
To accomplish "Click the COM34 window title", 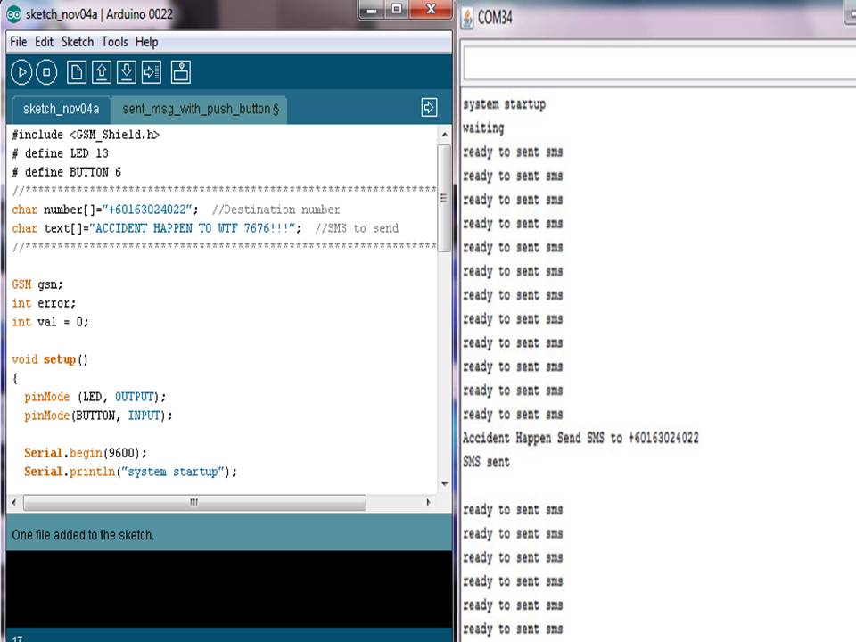I will click(x=495, y=18).
